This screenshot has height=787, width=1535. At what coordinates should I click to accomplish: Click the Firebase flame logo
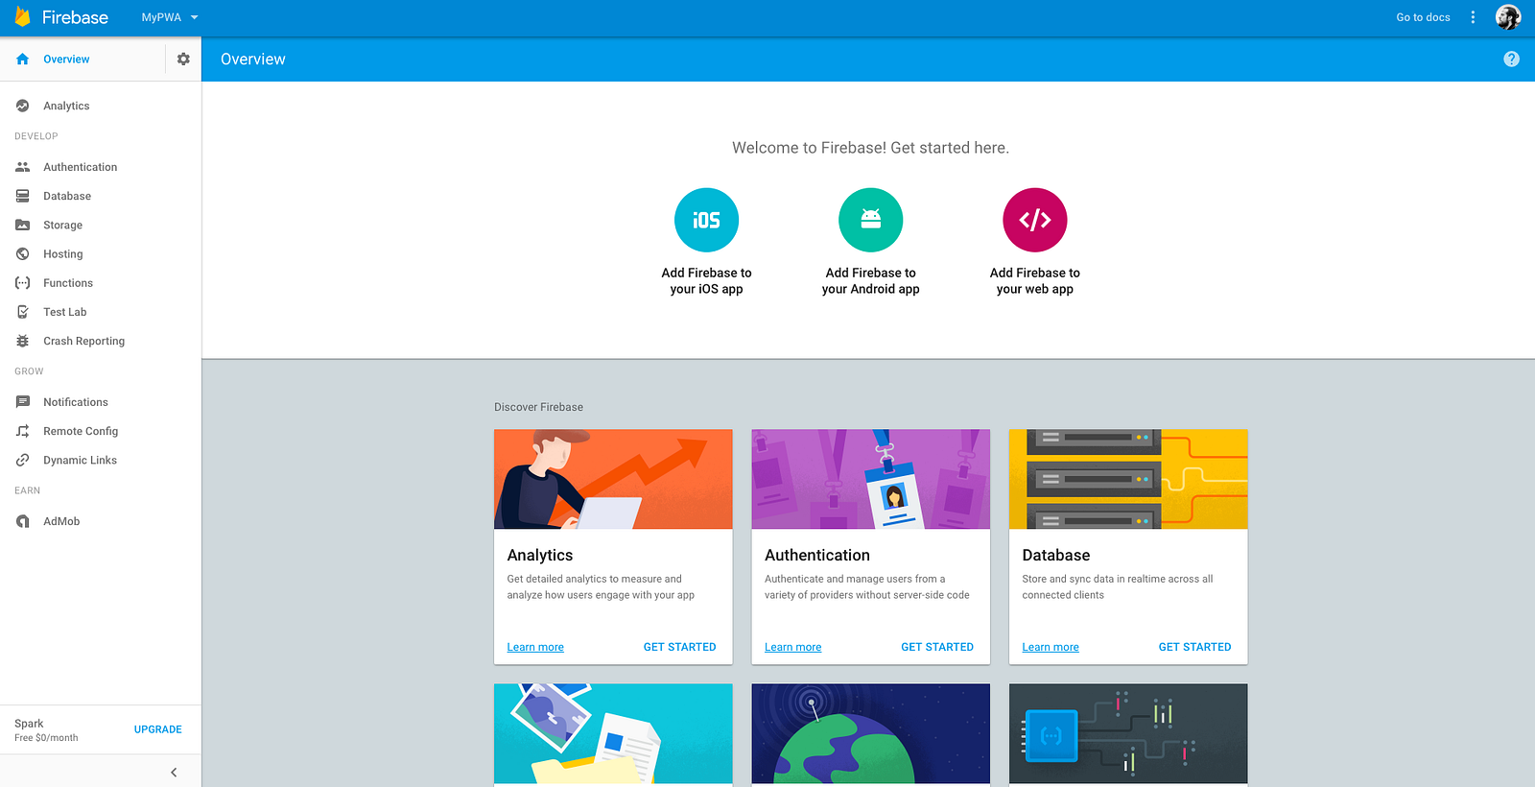[x=22, y=17]
